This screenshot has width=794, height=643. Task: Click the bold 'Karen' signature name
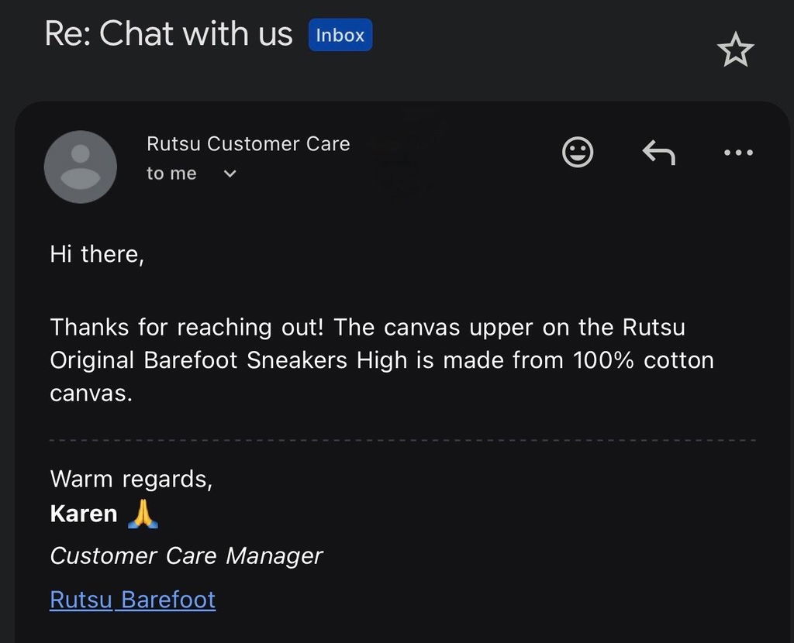[84, 514]
